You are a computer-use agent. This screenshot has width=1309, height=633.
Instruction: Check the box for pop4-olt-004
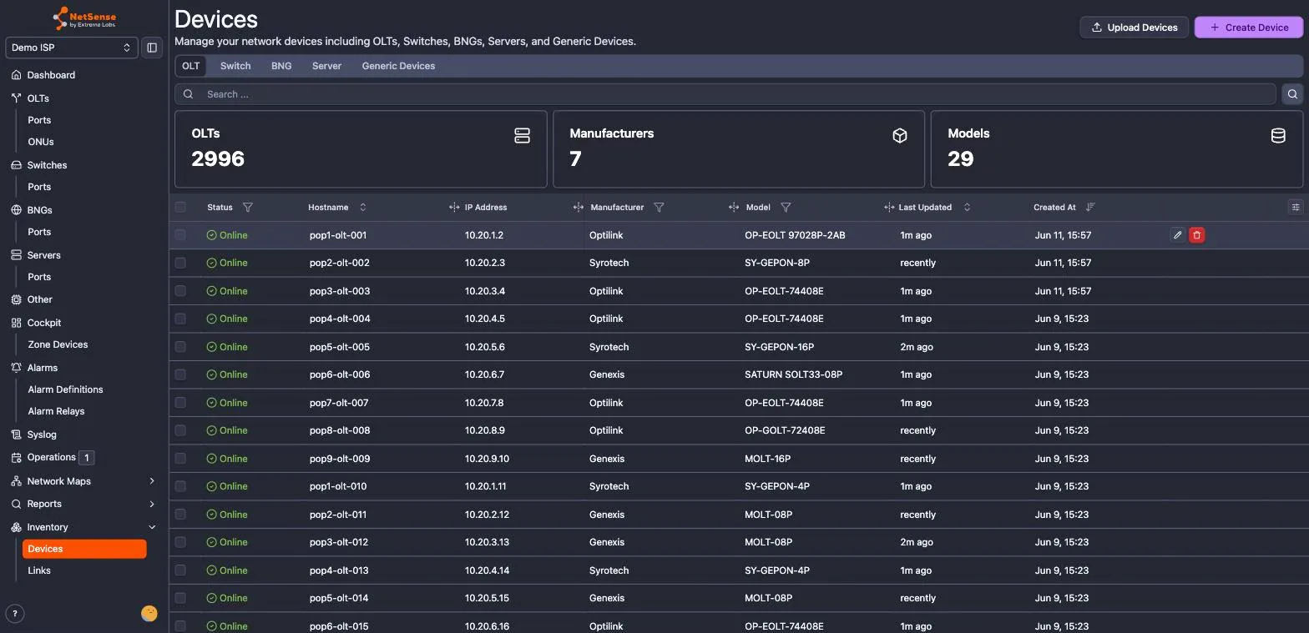coord(180,319)
